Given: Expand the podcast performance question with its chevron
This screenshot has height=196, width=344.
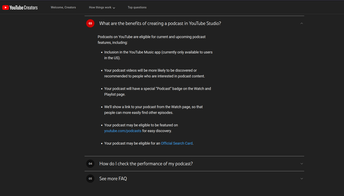Looking at the screenshot, I should [301, 164].
